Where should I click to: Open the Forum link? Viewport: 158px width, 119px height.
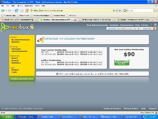coord(145,25)
